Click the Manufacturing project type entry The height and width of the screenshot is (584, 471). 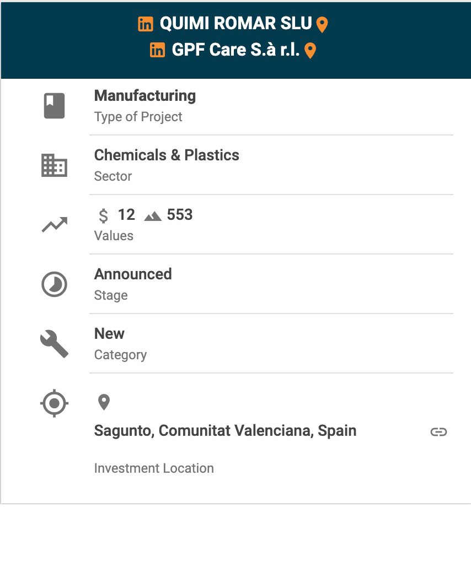pos(144,96)
